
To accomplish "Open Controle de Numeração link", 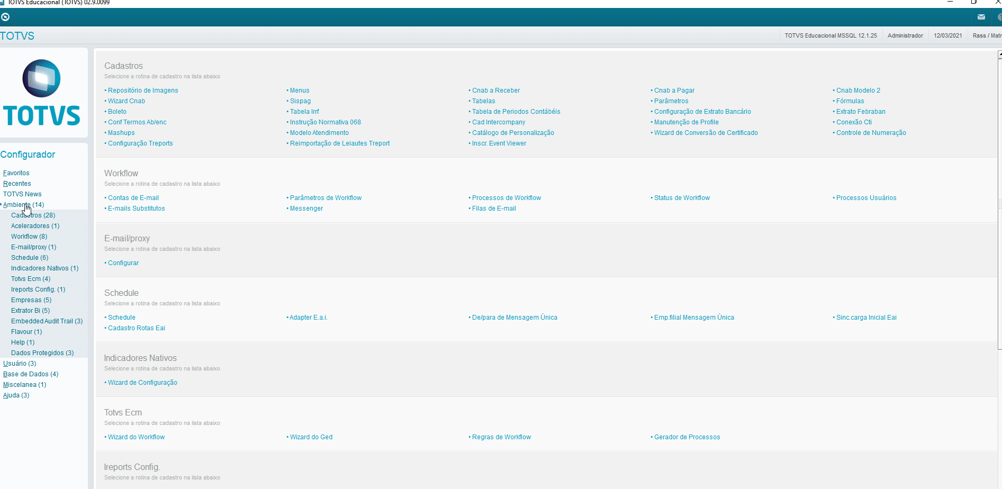I will point(871,133).
